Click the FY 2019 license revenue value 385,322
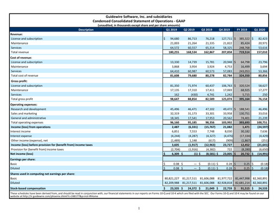The image size is (278, 215). click(x=244, y=39)
